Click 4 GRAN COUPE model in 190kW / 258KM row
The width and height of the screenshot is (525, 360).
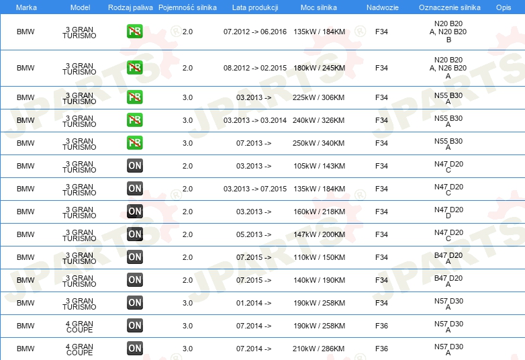coord(79,326)
